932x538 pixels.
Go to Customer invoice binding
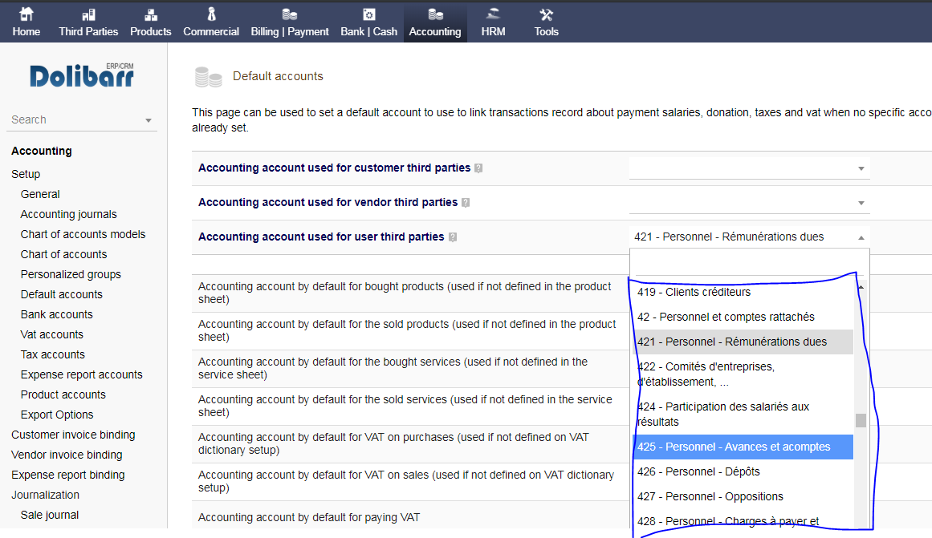[x=73, y=435]
